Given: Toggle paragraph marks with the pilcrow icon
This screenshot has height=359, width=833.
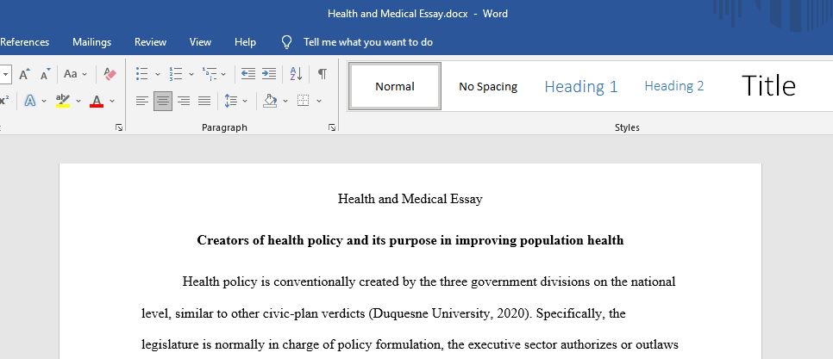Looking at the screenshot, I should tap(323, 74).
